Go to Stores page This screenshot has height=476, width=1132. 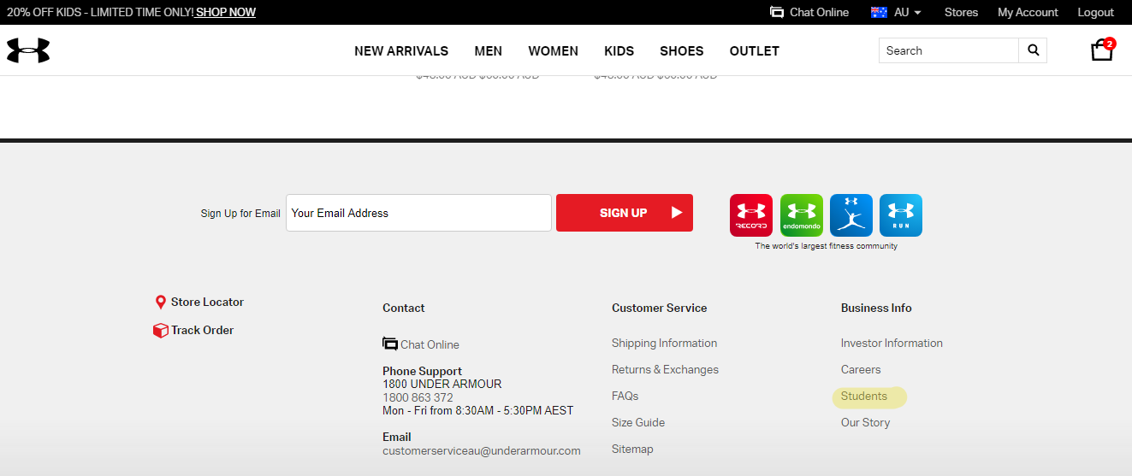(961, 12)
